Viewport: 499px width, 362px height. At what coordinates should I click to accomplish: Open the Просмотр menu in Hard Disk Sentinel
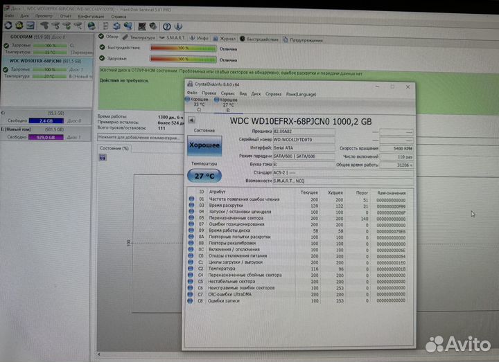coord(44,16)
